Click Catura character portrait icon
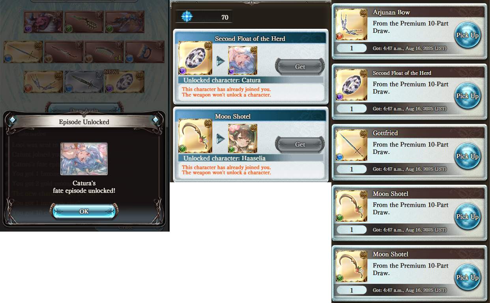This screenshot has width=490, height=303. tap(243, 60)
